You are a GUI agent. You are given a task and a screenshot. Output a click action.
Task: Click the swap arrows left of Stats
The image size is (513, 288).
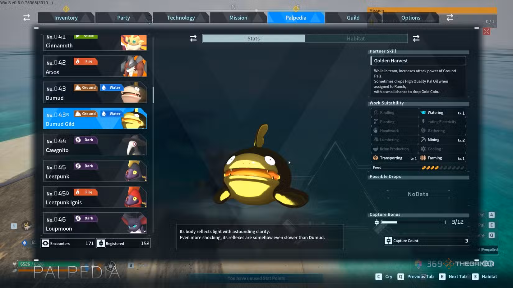193,38
